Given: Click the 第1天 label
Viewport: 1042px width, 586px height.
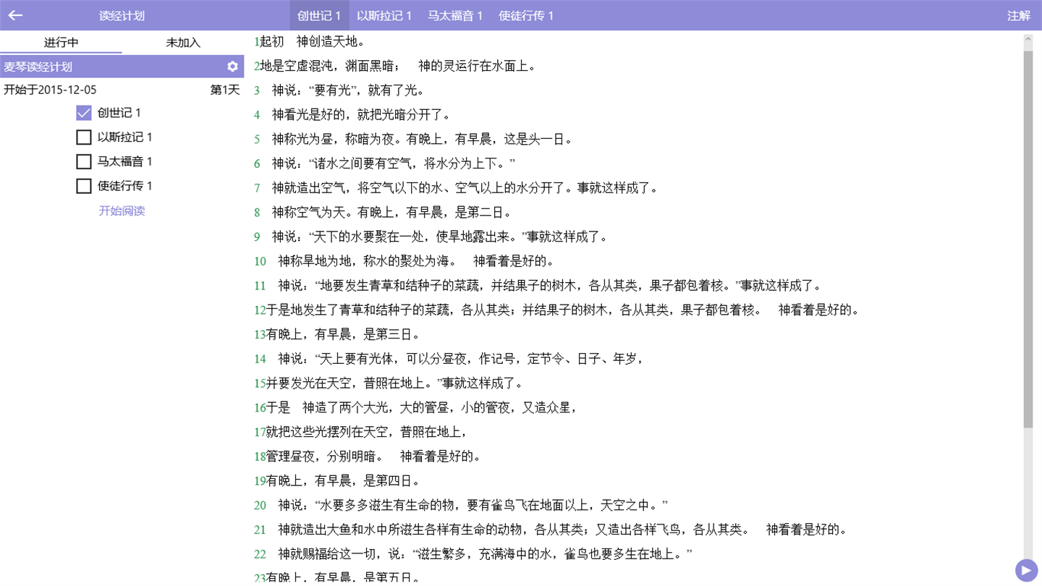Looking at the screenshot, I should click(224, 90).
